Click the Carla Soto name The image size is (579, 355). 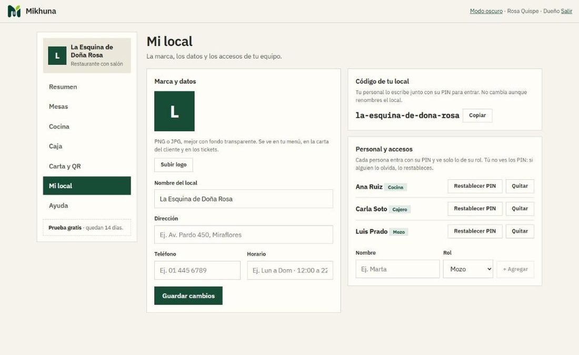click(x=371, y=209)
